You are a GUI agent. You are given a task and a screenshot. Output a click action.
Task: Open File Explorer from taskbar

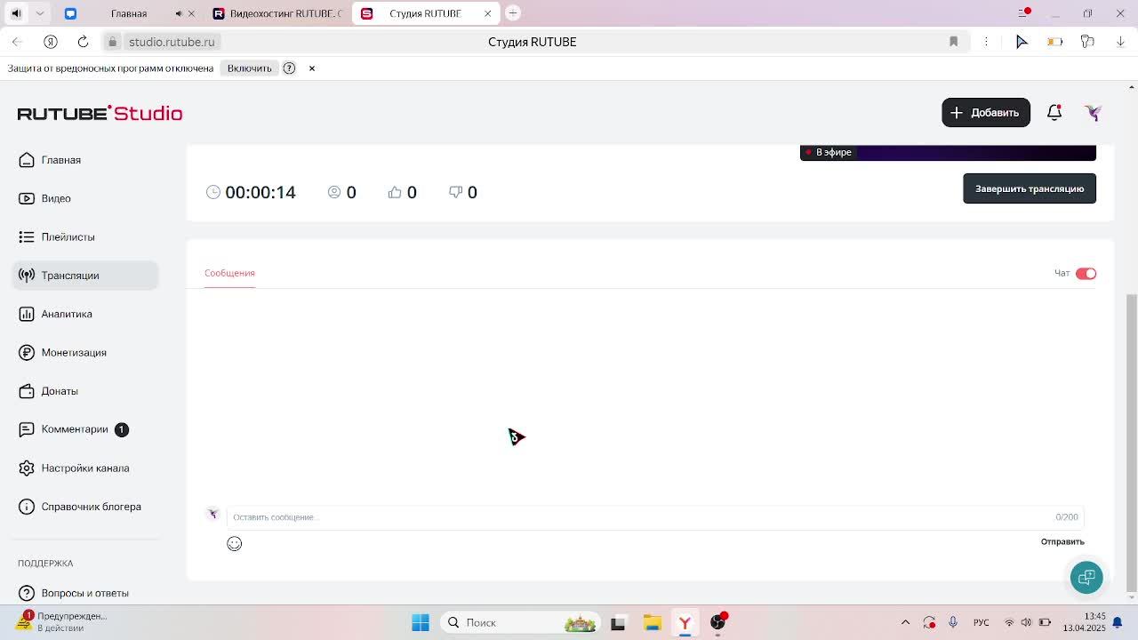652,622
